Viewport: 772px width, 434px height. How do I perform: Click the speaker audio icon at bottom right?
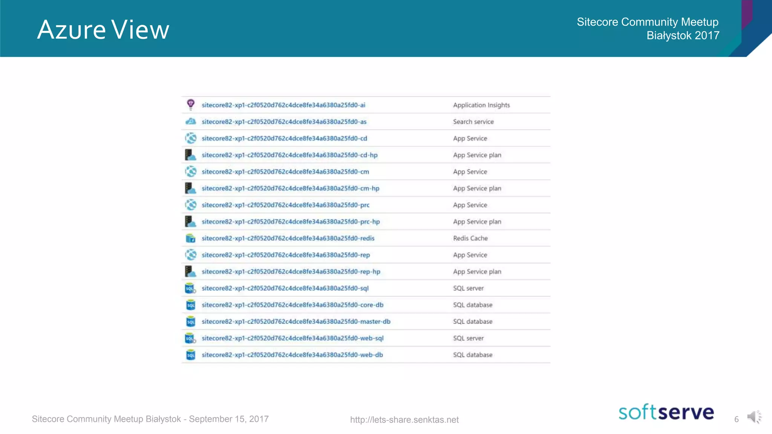754,417
